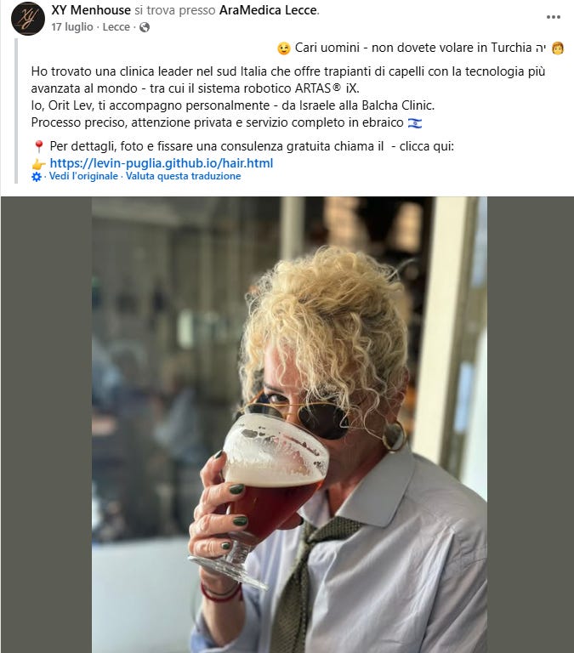574x653 pixels.
Task: Click Vedi l'originale
Action: (83, 176)
